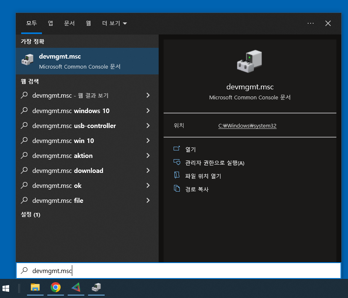Expand the 더 보기 (More) dropdown
This screenshot has height=298, width=348.
point(114,23)
